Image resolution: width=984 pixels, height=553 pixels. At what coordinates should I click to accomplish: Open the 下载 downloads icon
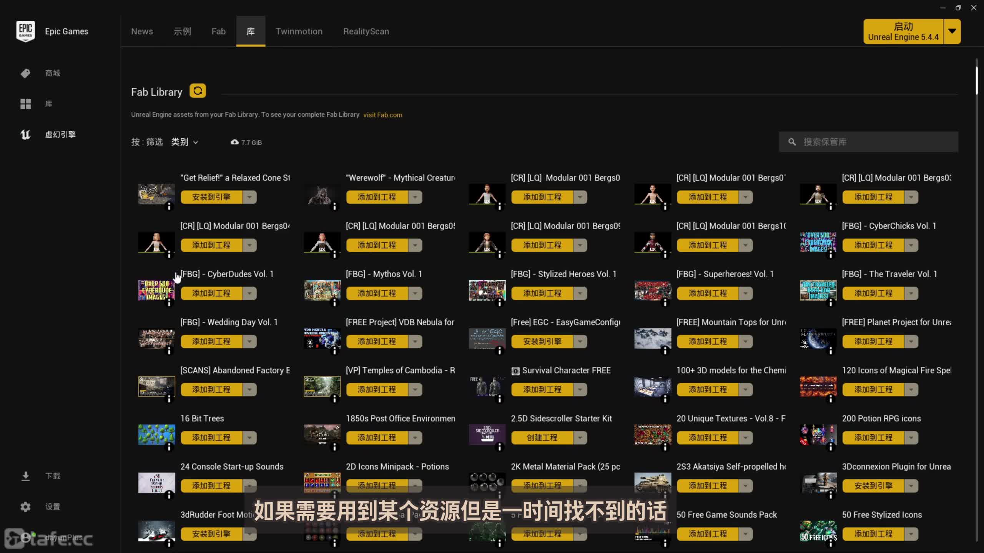coord(25,476)
